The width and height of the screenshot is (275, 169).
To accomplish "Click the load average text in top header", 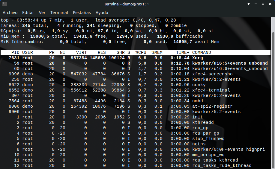I will pyautogui.click(x=135, y=20).
